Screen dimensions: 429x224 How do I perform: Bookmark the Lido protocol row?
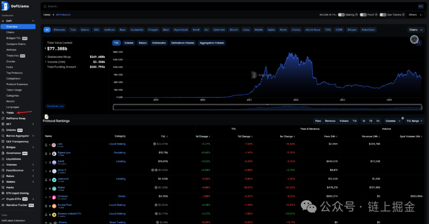[46, 145]
